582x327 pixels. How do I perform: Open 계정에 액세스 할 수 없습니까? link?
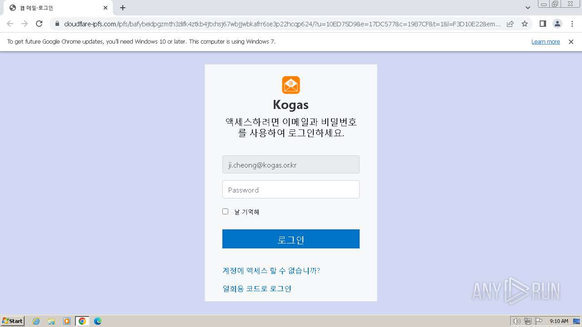pos(271,271)
